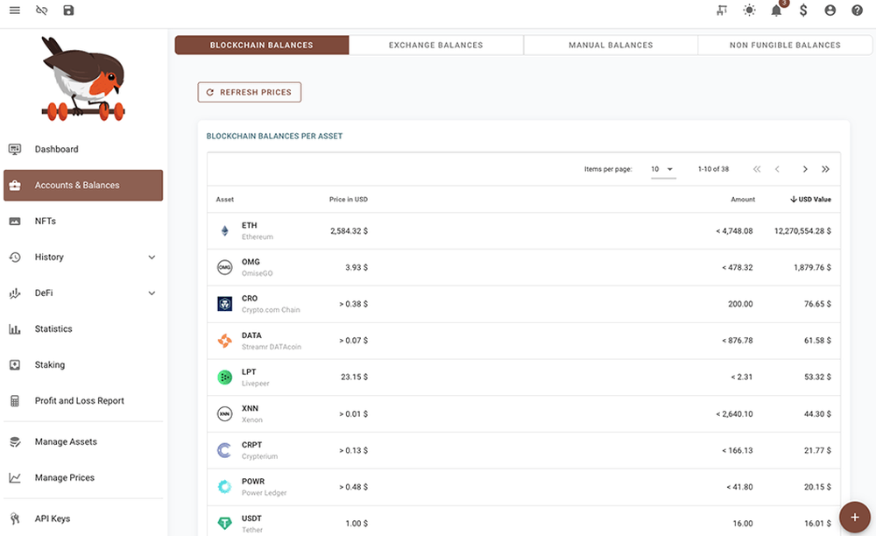Screen dimensions: 876x536
Task: Switch to the Exchange Balances tab
Action: coord(435,46)
